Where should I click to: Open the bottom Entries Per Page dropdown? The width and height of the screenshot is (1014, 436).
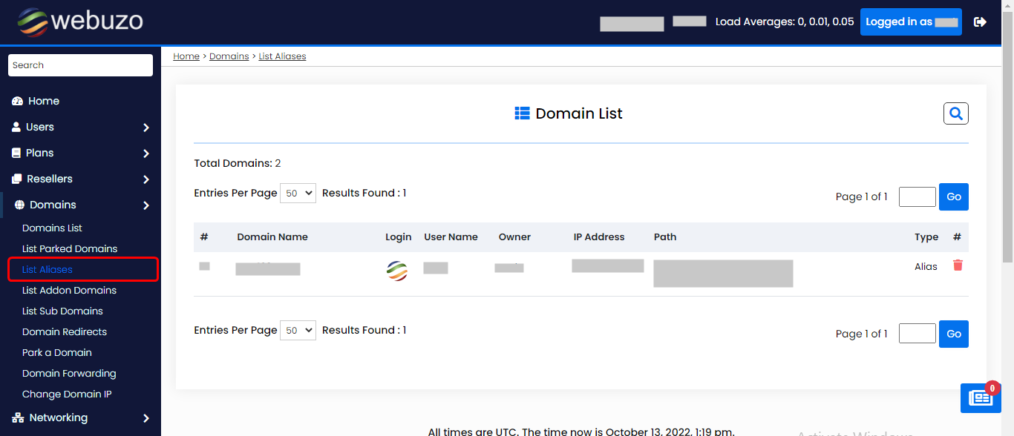(x=298, y=330)
